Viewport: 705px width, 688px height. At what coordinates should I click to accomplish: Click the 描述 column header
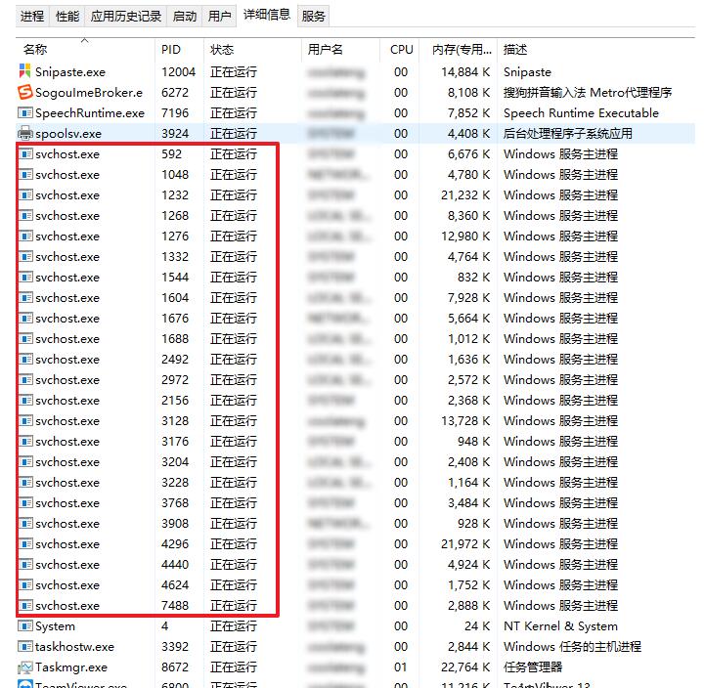515,49
